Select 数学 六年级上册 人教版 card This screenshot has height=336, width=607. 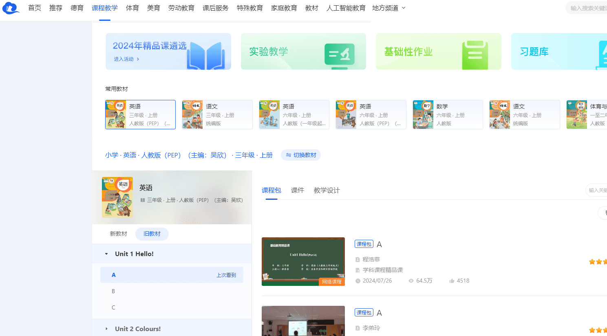tap(448, 115)
